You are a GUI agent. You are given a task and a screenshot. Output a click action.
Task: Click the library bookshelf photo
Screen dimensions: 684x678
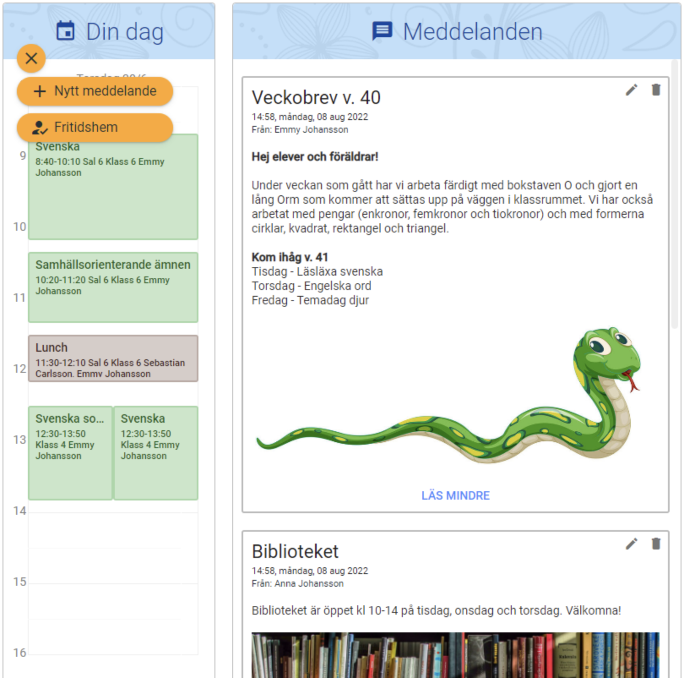tap(455, 654)
